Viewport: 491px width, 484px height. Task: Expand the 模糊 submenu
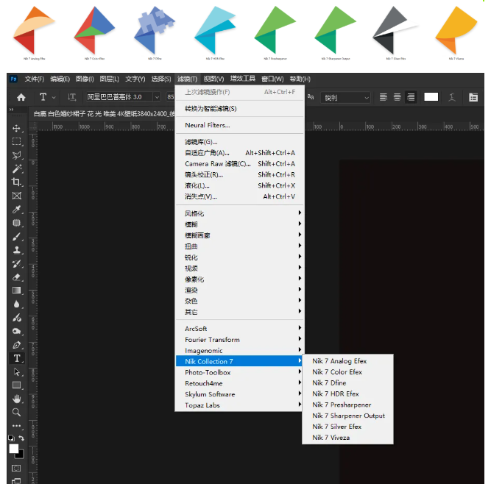tap(240, 224)
